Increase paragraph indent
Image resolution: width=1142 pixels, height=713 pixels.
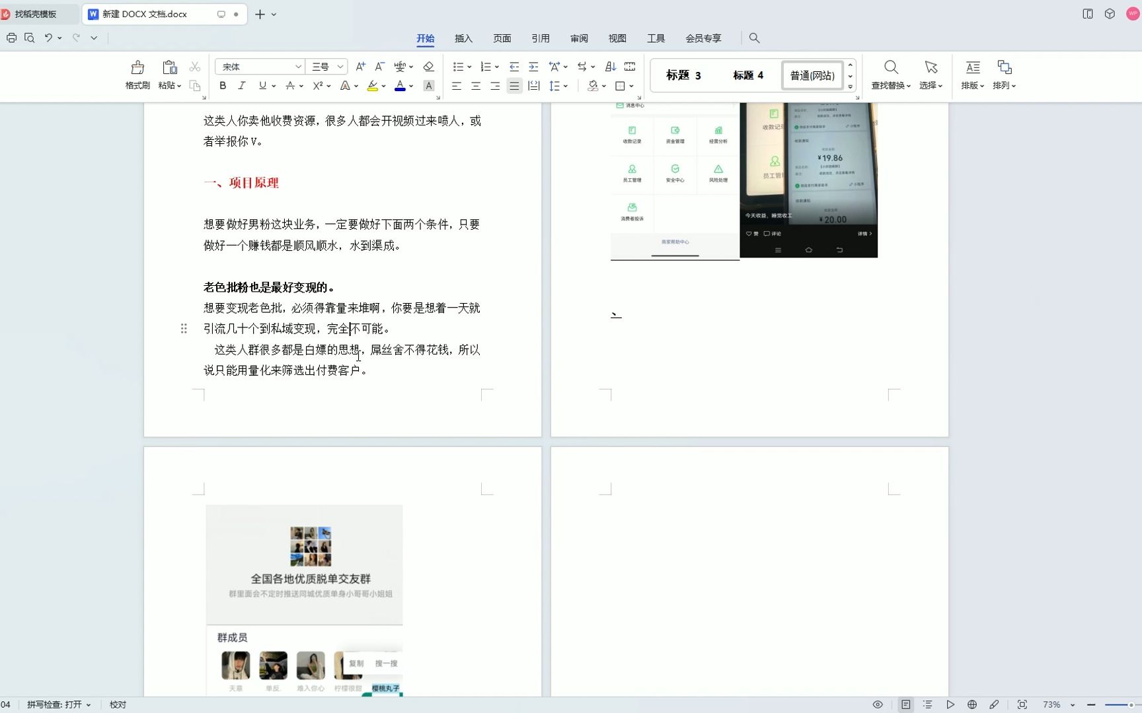pyautogui.click(x=533, y=67)
